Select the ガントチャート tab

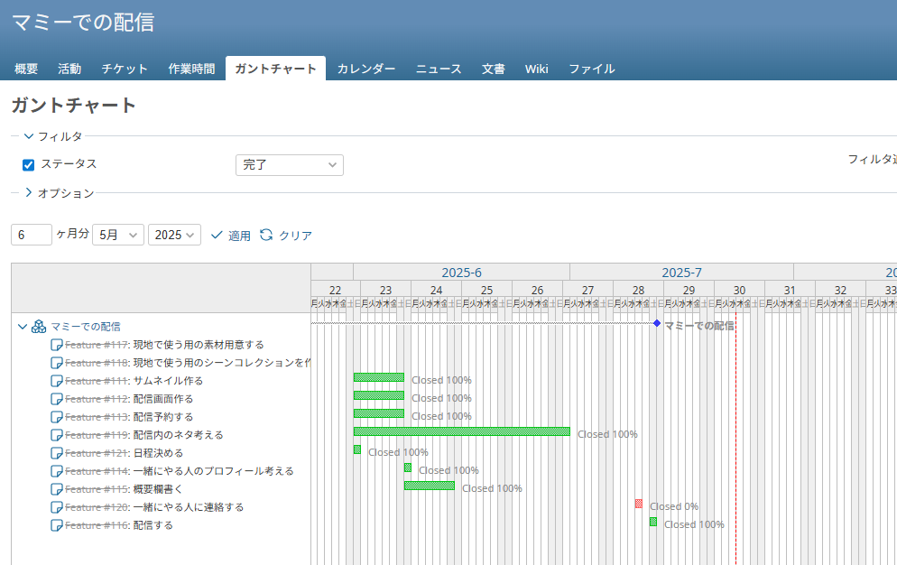[x=276, y=69]
